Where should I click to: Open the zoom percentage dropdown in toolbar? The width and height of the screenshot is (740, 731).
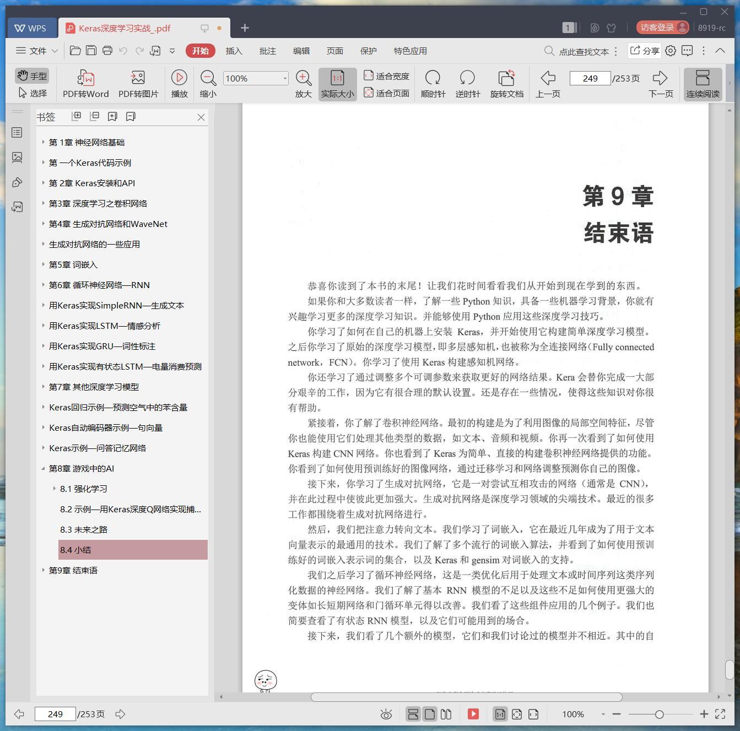point(285,78)
